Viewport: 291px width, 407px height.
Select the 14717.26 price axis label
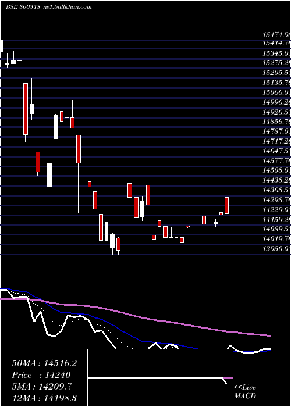pyautogui.click(x=276, y=141)
